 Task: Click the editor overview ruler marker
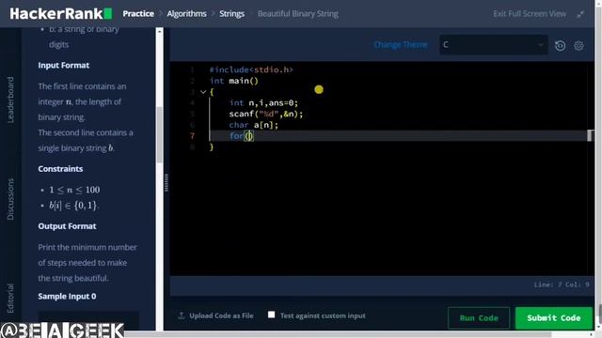(x=590, y=135)
